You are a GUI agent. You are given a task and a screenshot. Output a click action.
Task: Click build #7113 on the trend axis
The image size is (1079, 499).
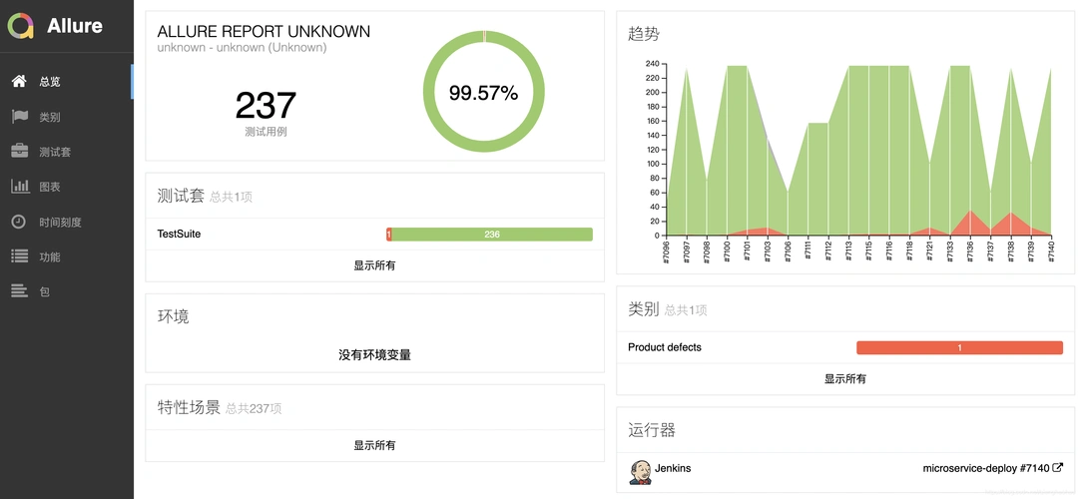(848, 251)
